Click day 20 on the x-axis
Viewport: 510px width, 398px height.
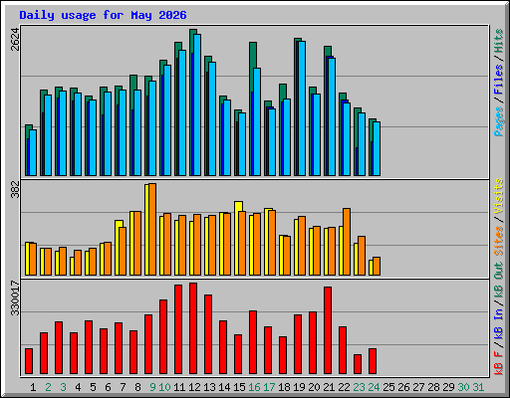click(314, 387)
